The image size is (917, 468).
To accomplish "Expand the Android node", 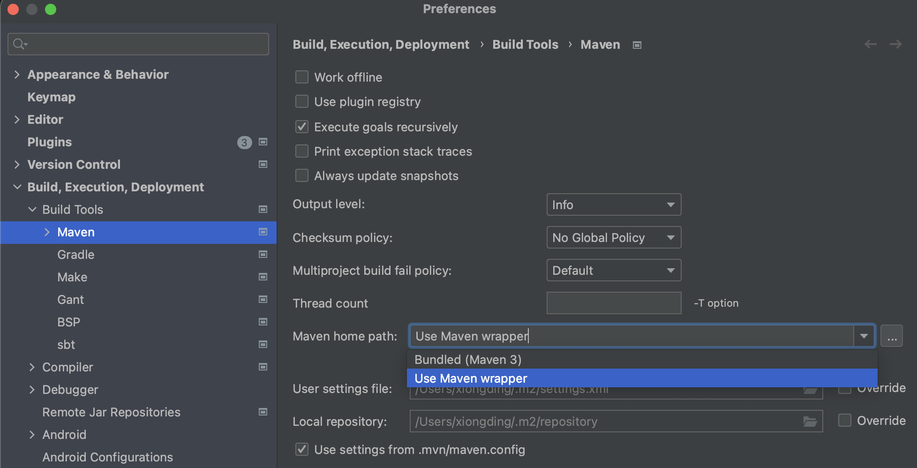I will coord(32,435).
